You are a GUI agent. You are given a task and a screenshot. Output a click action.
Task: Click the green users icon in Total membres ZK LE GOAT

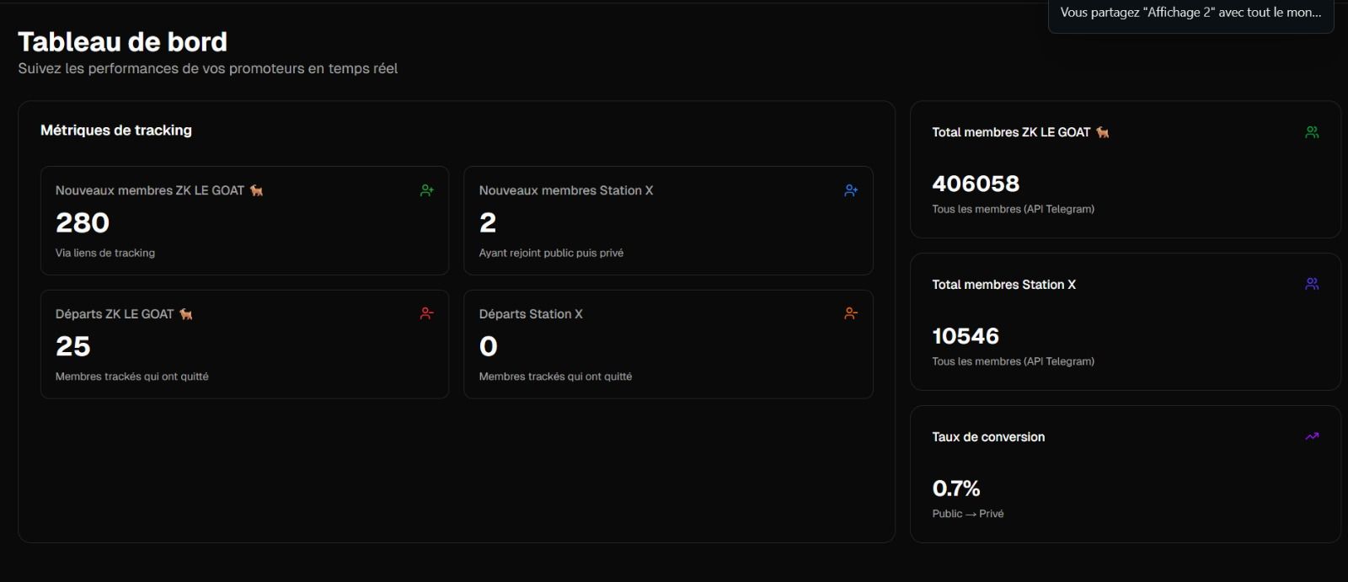[1312, 132]
